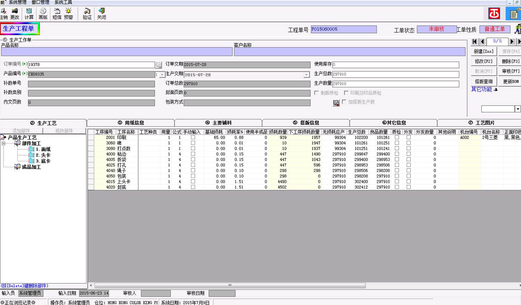Check 质检 box in the 印刷 row

tap(397, 138)
